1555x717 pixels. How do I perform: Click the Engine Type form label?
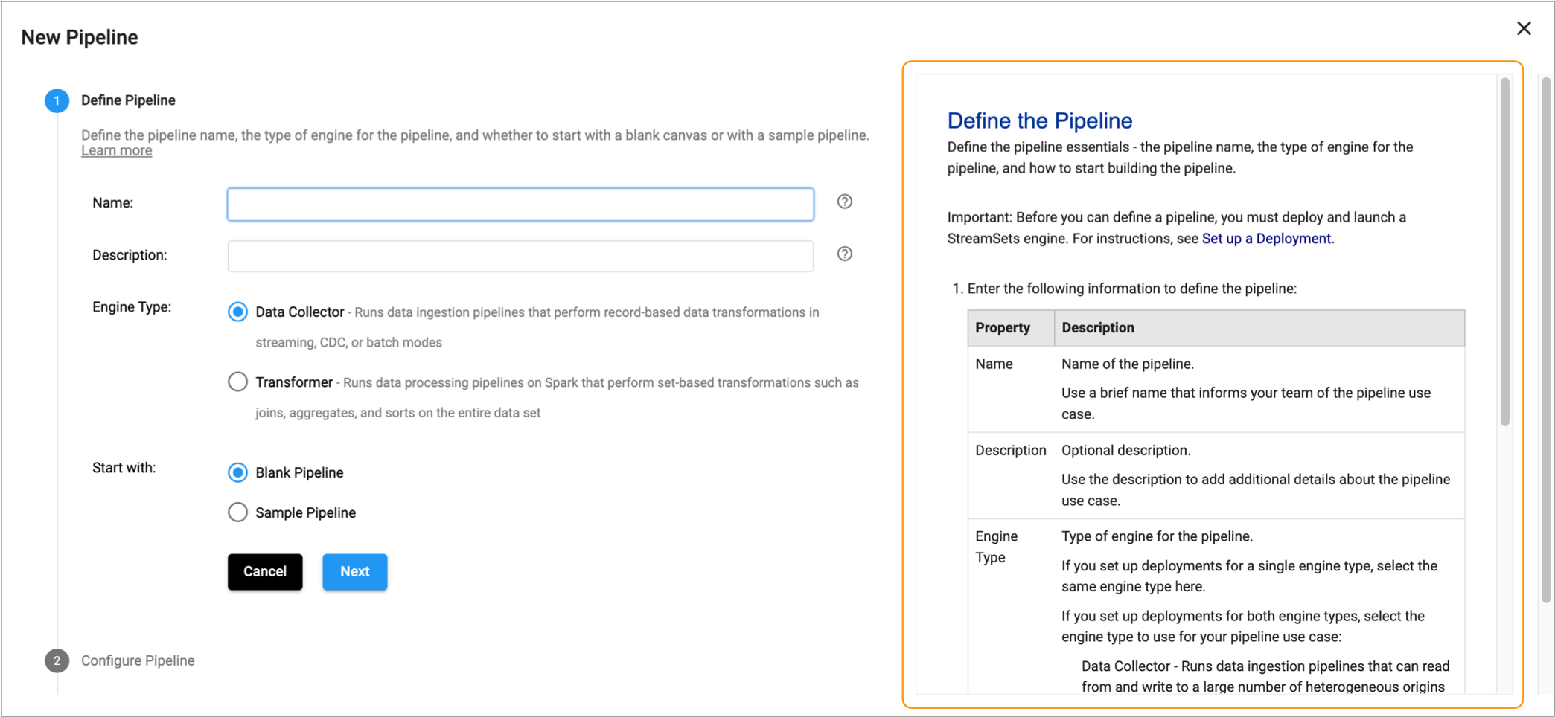[x=132, y=307]
